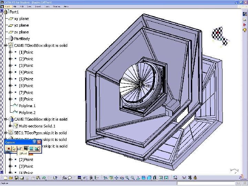Click the Capture dialog help question mark
The image size is (248, 186).
point(34,142)
